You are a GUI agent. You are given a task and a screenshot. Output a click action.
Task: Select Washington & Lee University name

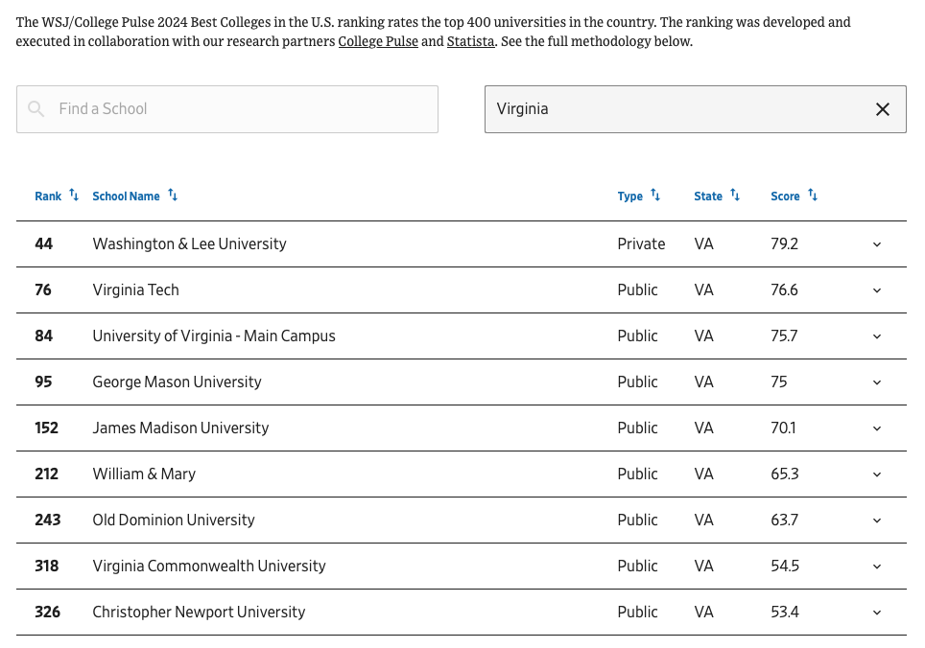[x=189, y=243]
